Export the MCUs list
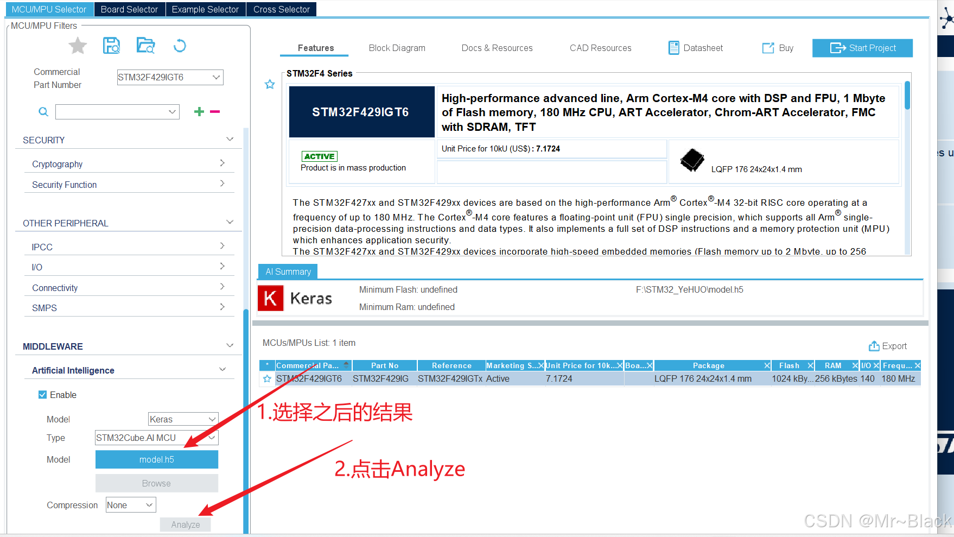Viewport: 954px width, 537px height. pyautogui.click(x=887, y=346)
